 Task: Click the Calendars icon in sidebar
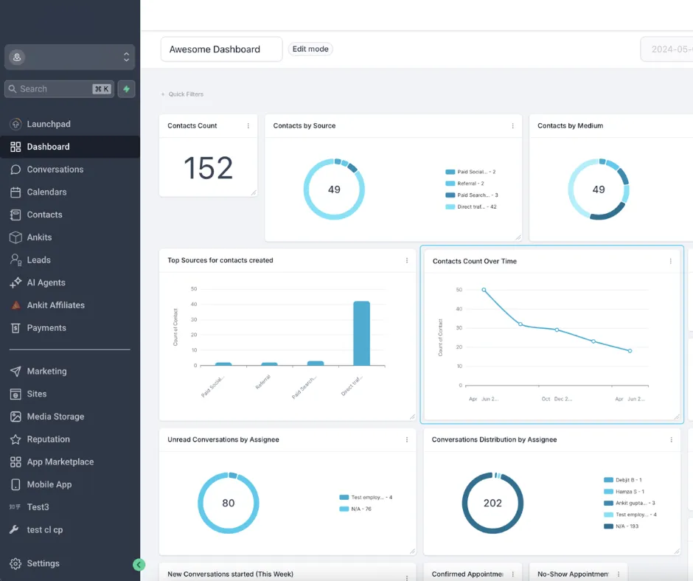click(15, 192)
